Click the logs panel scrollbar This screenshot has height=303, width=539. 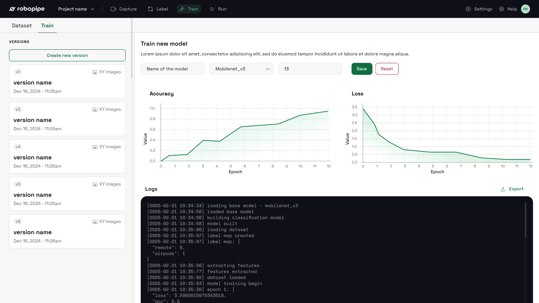coord(526,221)
